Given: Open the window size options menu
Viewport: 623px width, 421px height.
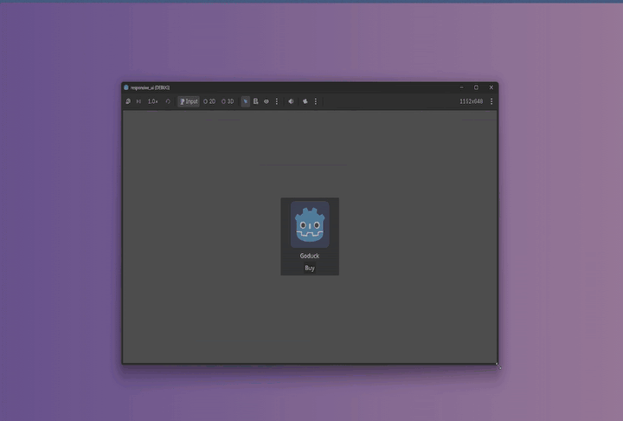Looking at the screenshot, I should click(491, 101).
